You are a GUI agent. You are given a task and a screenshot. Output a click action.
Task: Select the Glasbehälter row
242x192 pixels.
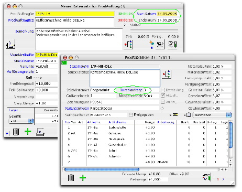(146, 145)
